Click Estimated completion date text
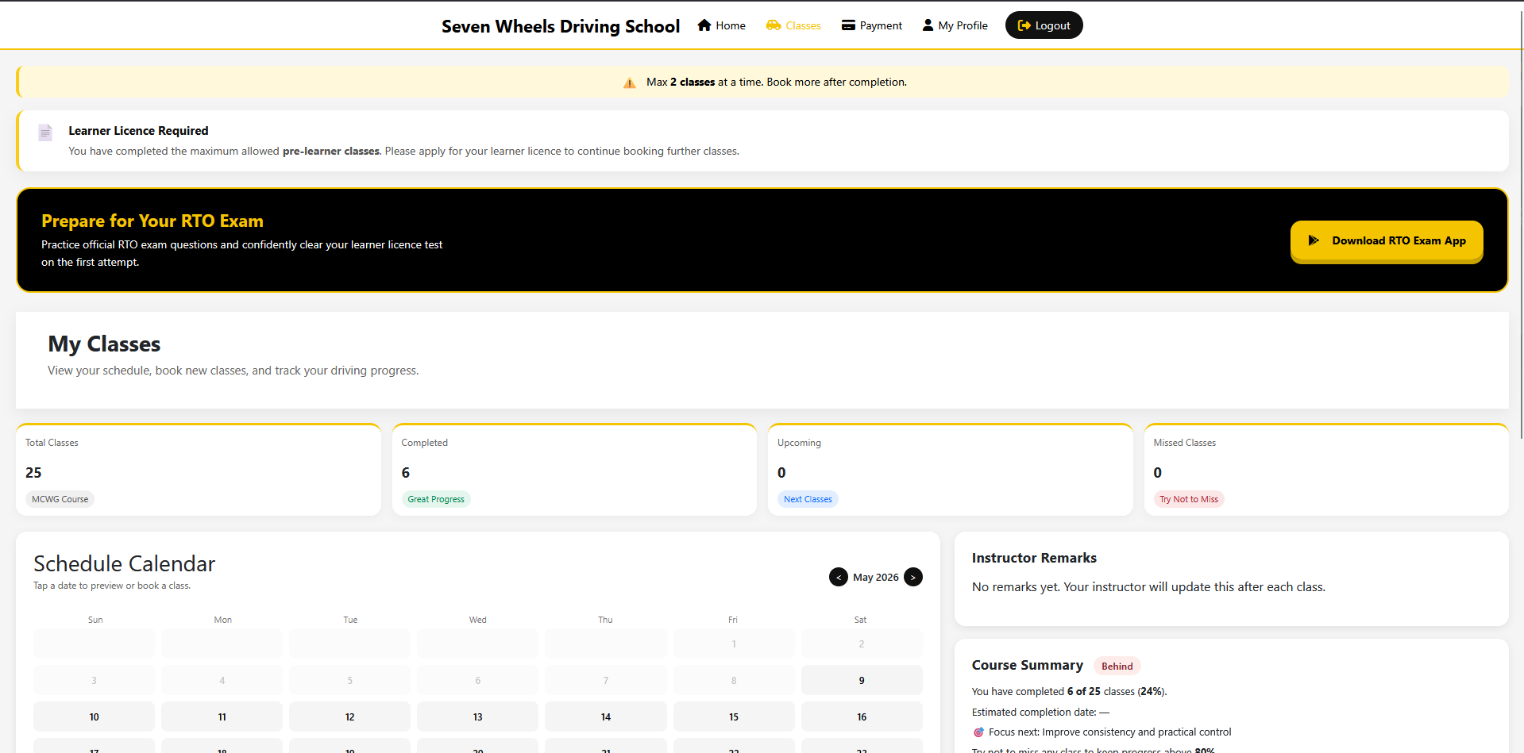The image size is (1524, 753). pos(1040,713)
